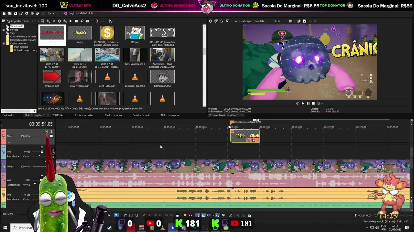Select the Normal edit tool arrow
This screenshot has height=232, width=414.
pyautogui.click(x=116, y=215)
